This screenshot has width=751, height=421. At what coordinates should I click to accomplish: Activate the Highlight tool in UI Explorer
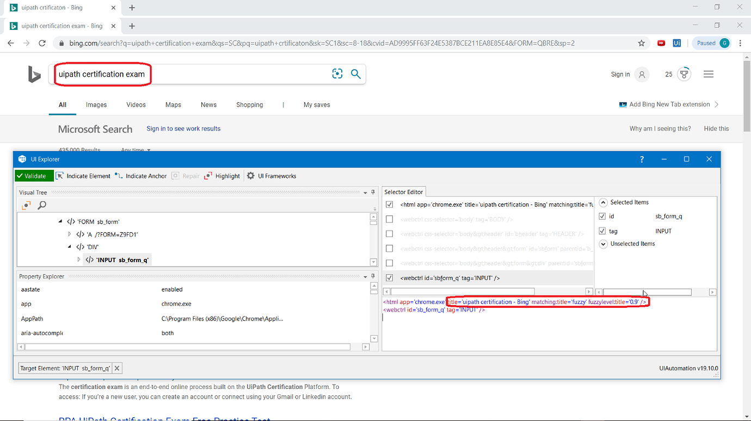221,176
